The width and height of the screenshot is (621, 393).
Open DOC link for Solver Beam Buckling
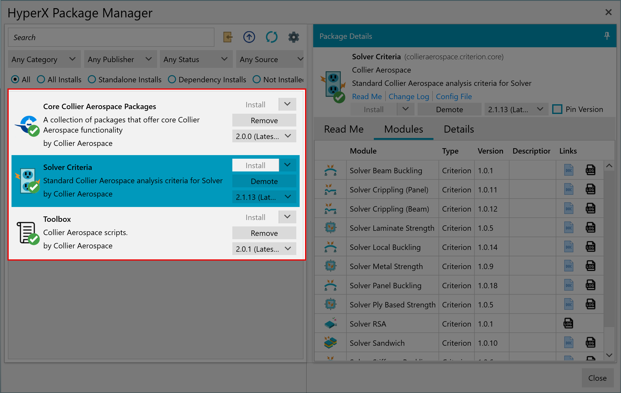[568, 170]
